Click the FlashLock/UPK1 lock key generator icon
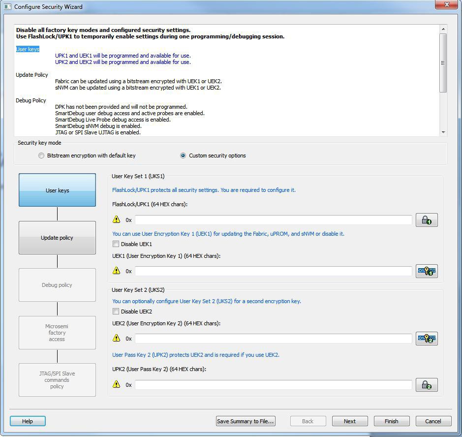 coord(426,220)
